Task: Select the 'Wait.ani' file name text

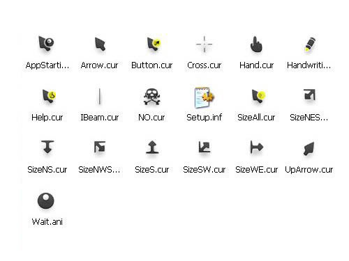Action: click(x=47, y=222)
